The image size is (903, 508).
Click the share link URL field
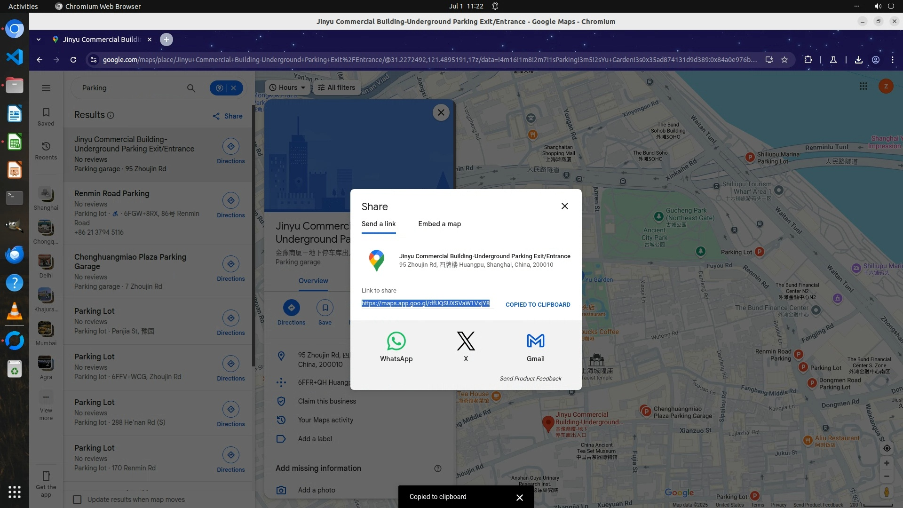425,303
